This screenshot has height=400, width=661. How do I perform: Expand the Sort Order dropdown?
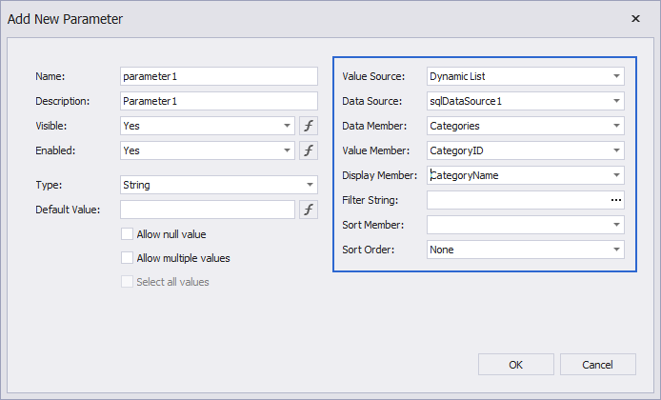(616, 250)
